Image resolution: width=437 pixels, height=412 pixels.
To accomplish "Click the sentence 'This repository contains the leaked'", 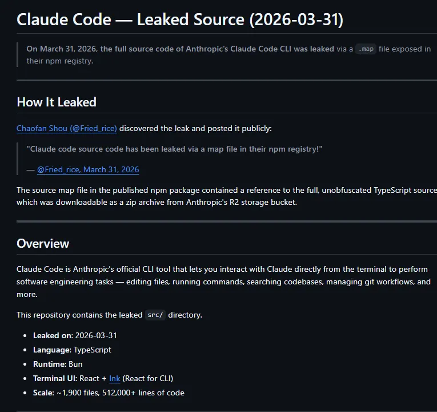I will point(79,315).
